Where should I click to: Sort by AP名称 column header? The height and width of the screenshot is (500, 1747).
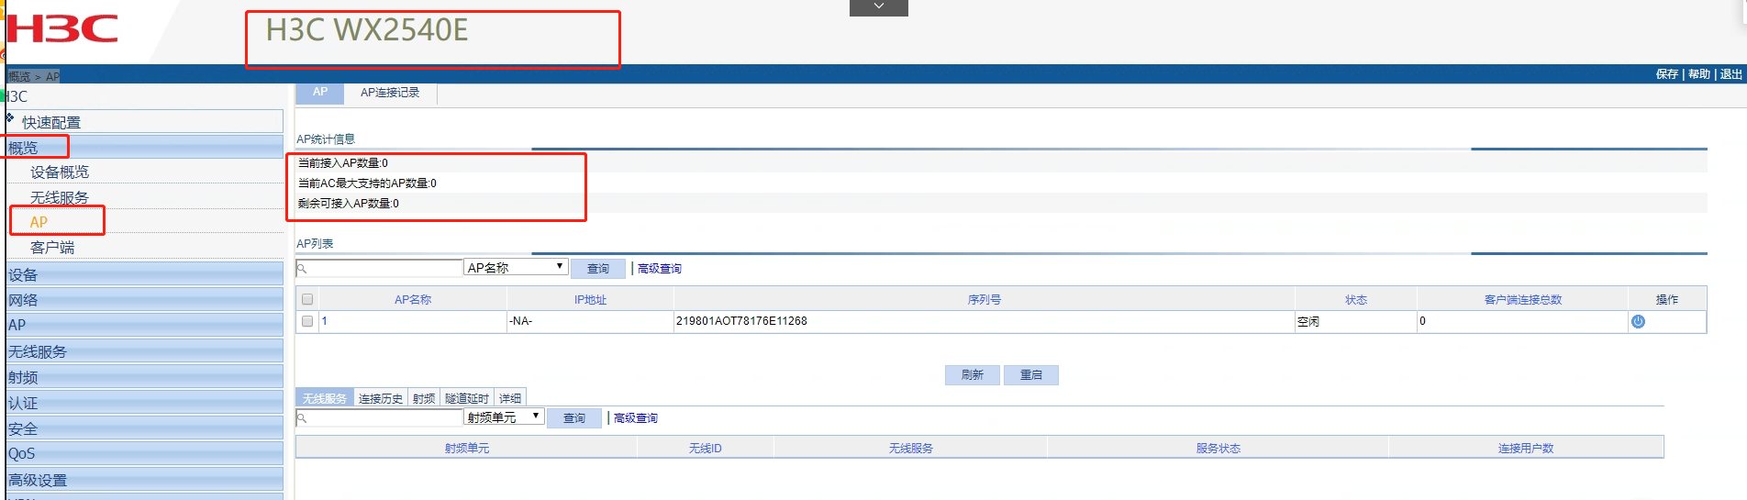[x=413, y=300]
